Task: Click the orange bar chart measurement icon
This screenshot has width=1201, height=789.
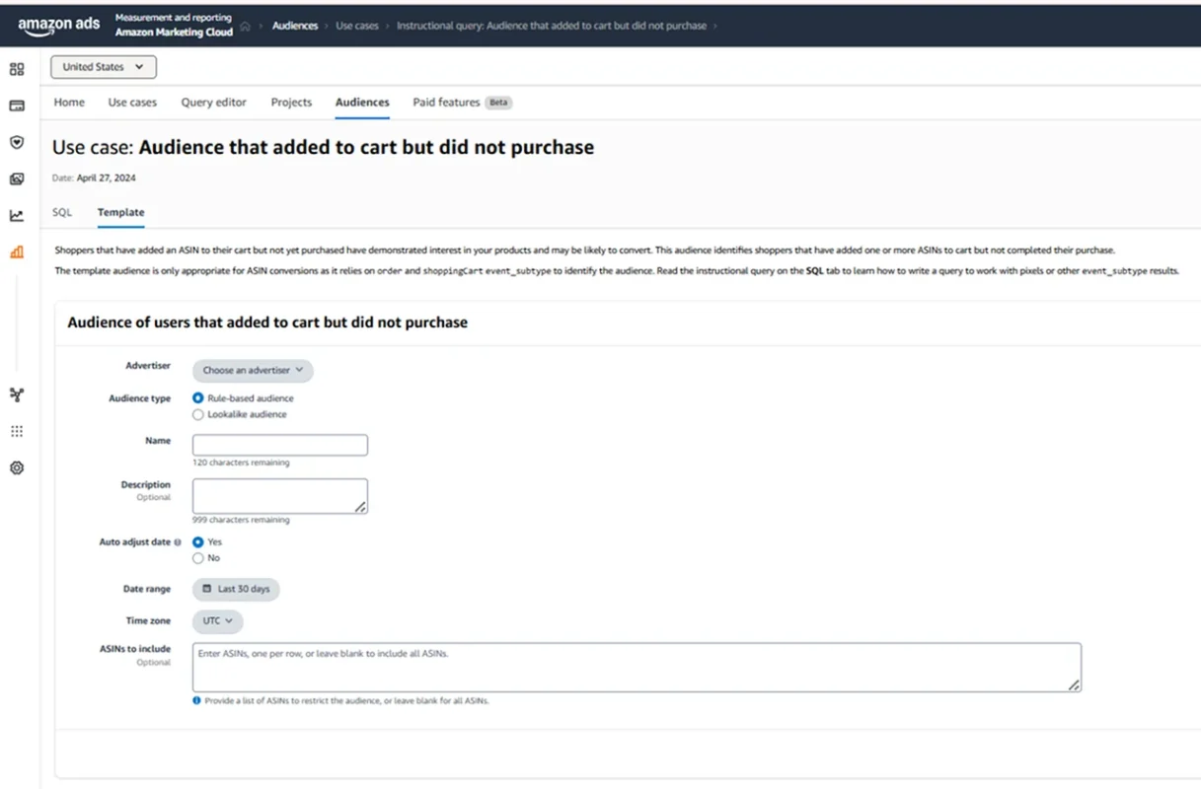Action: click(16, 251)
